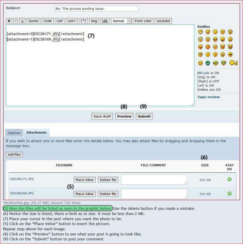Image resolution: width=243 pixels, height=244 pixels.
Task: Submit the post
Action: click(144, 116)
